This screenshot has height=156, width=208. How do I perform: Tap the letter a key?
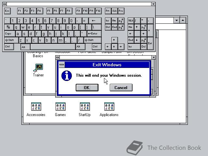tap(19, 34)
